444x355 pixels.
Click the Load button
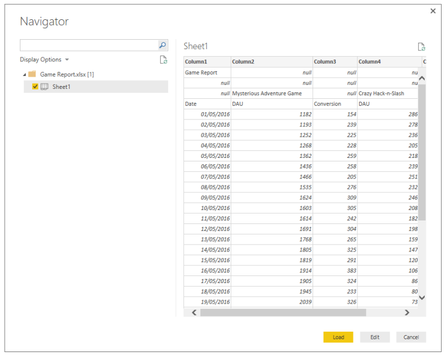(338, 337)
